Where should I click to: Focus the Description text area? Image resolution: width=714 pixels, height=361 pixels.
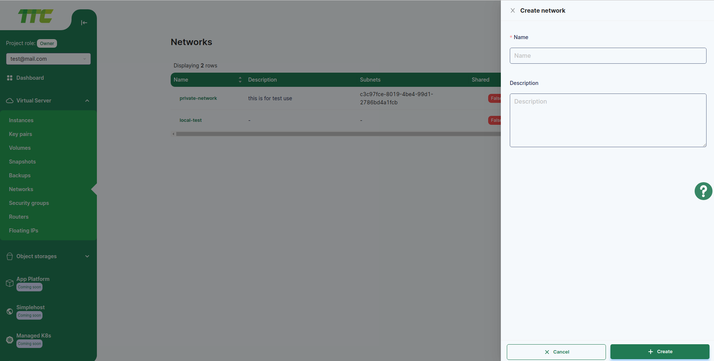pyautogui.click(x=608, y=120)
